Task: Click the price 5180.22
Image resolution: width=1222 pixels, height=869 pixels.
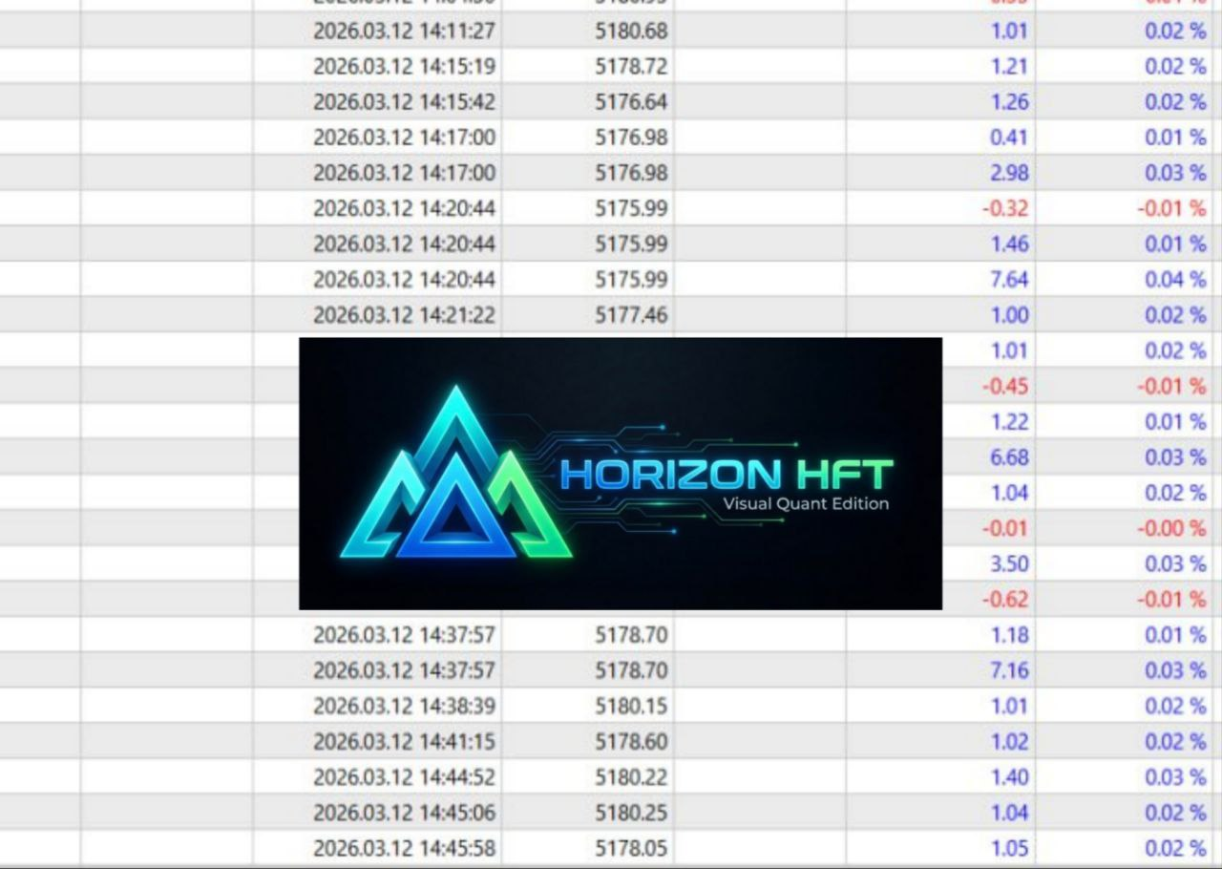Action: tap(631, 776)
